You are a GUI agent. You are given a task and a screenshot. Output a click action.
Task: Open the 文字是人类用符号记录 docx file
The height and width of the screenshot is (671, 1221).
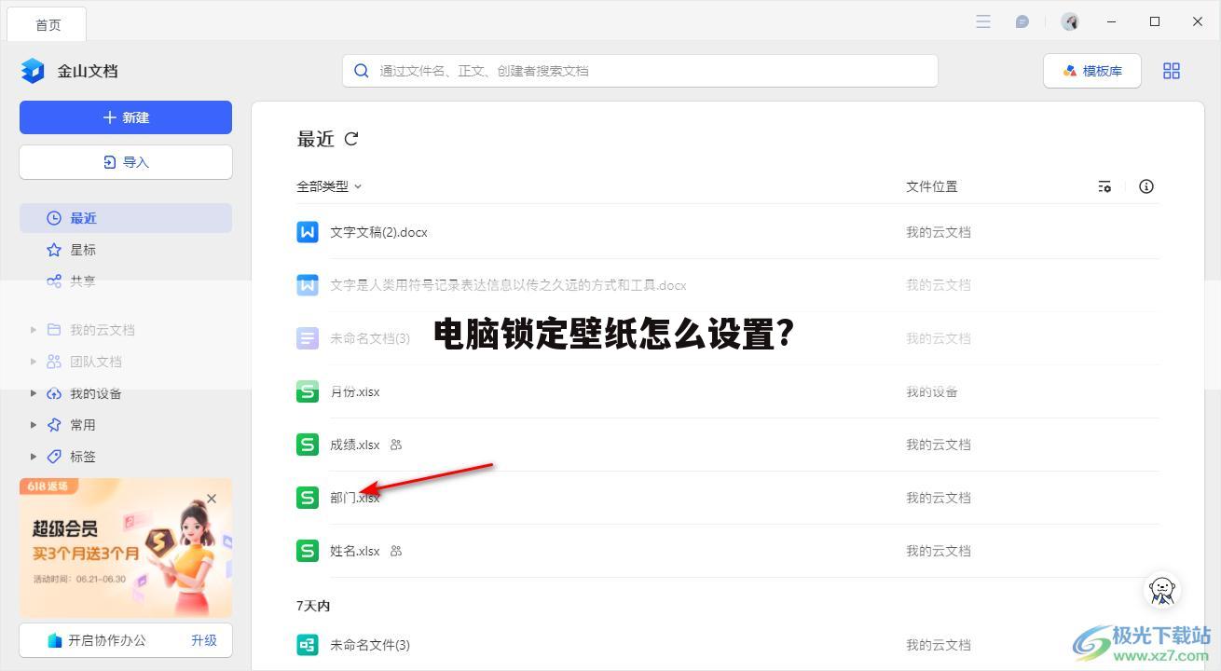coord(508,285)
